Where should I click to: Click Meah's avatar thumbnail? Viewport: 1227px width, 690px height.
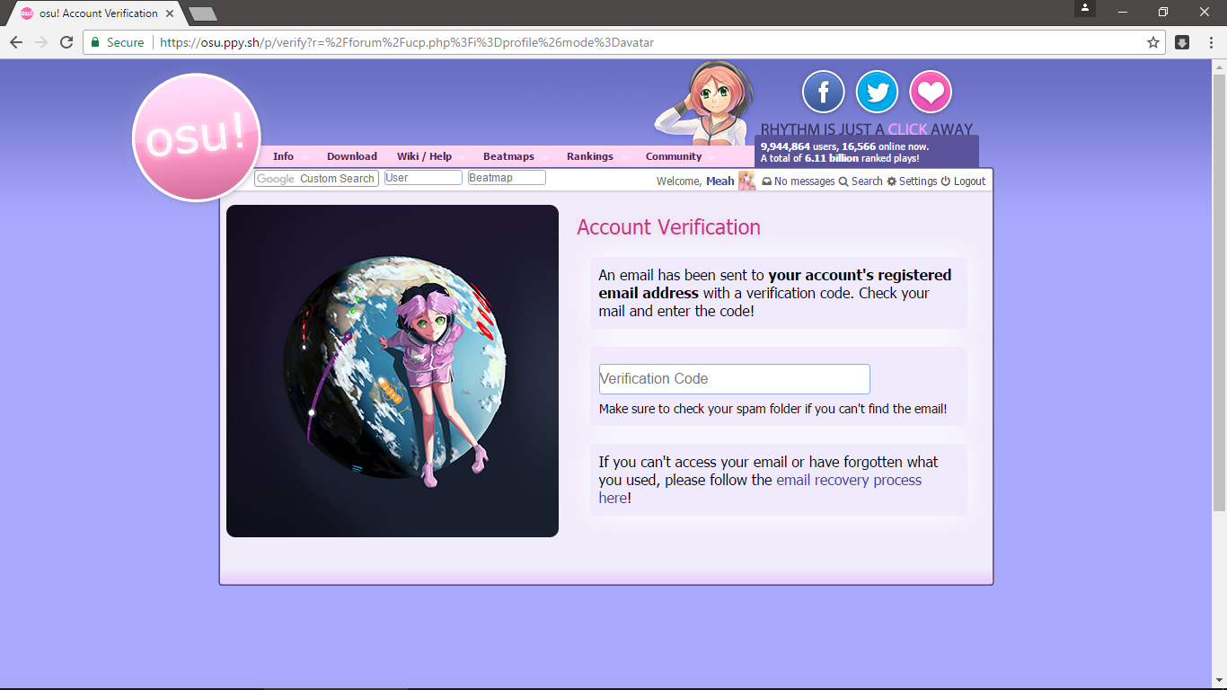click(746, 181)
